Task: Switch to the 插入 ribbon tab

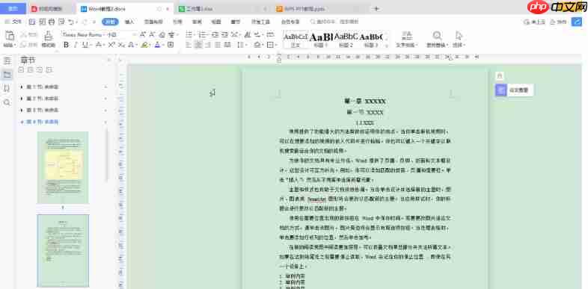Action: (129, 22)
